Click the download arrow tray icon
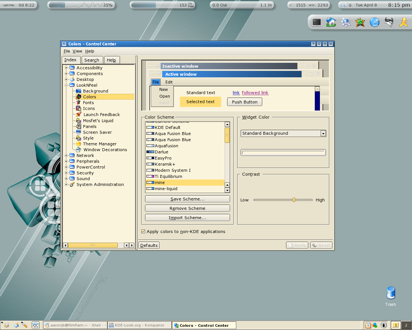 click(384, 325)
